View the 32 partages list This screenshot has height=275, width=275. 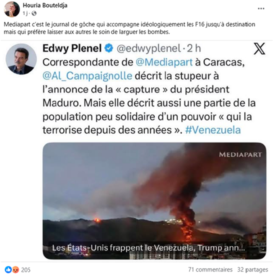tap(252, 270)
